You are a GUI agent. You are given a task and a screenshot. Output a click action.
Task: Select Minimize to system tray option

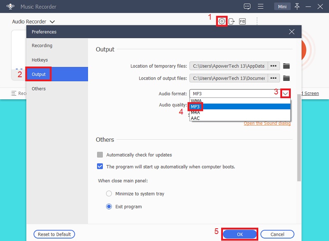[x=109, y=193]
